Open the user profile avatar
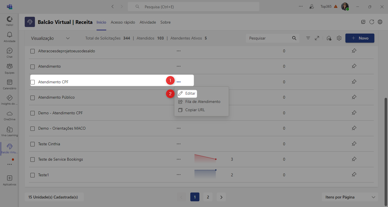 (x=345, y=7)
